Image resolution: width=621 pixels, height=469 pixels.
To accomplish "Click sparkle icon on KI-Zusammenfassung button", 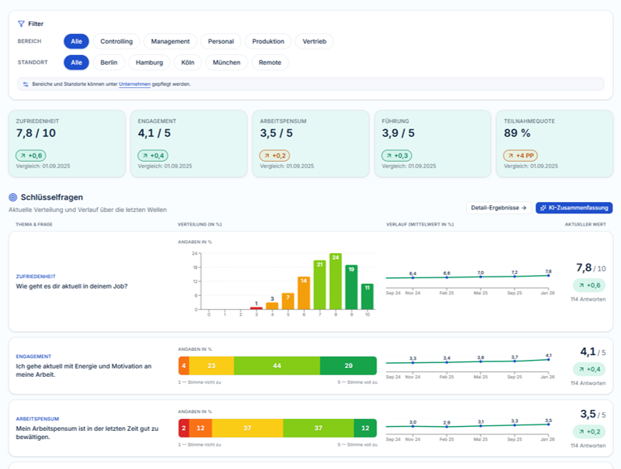I will tap(543, 208).
